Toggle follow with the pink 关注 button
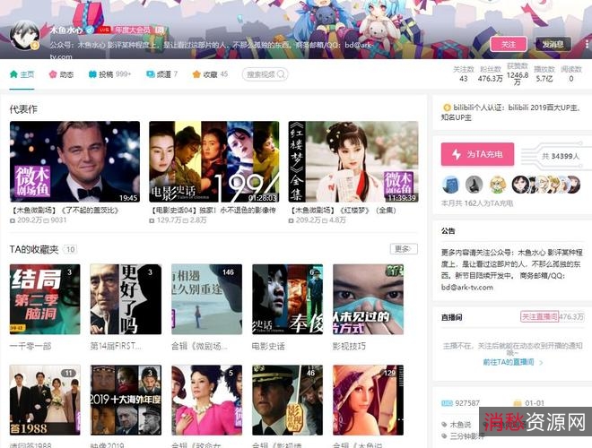The image size is (592, 448). [508, 43]
